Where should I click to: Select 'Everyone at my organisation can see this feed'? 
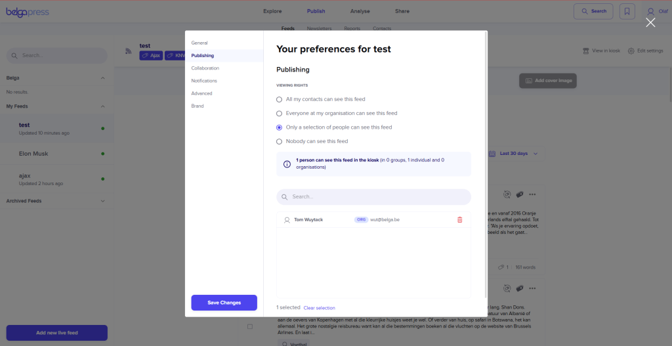280,114
